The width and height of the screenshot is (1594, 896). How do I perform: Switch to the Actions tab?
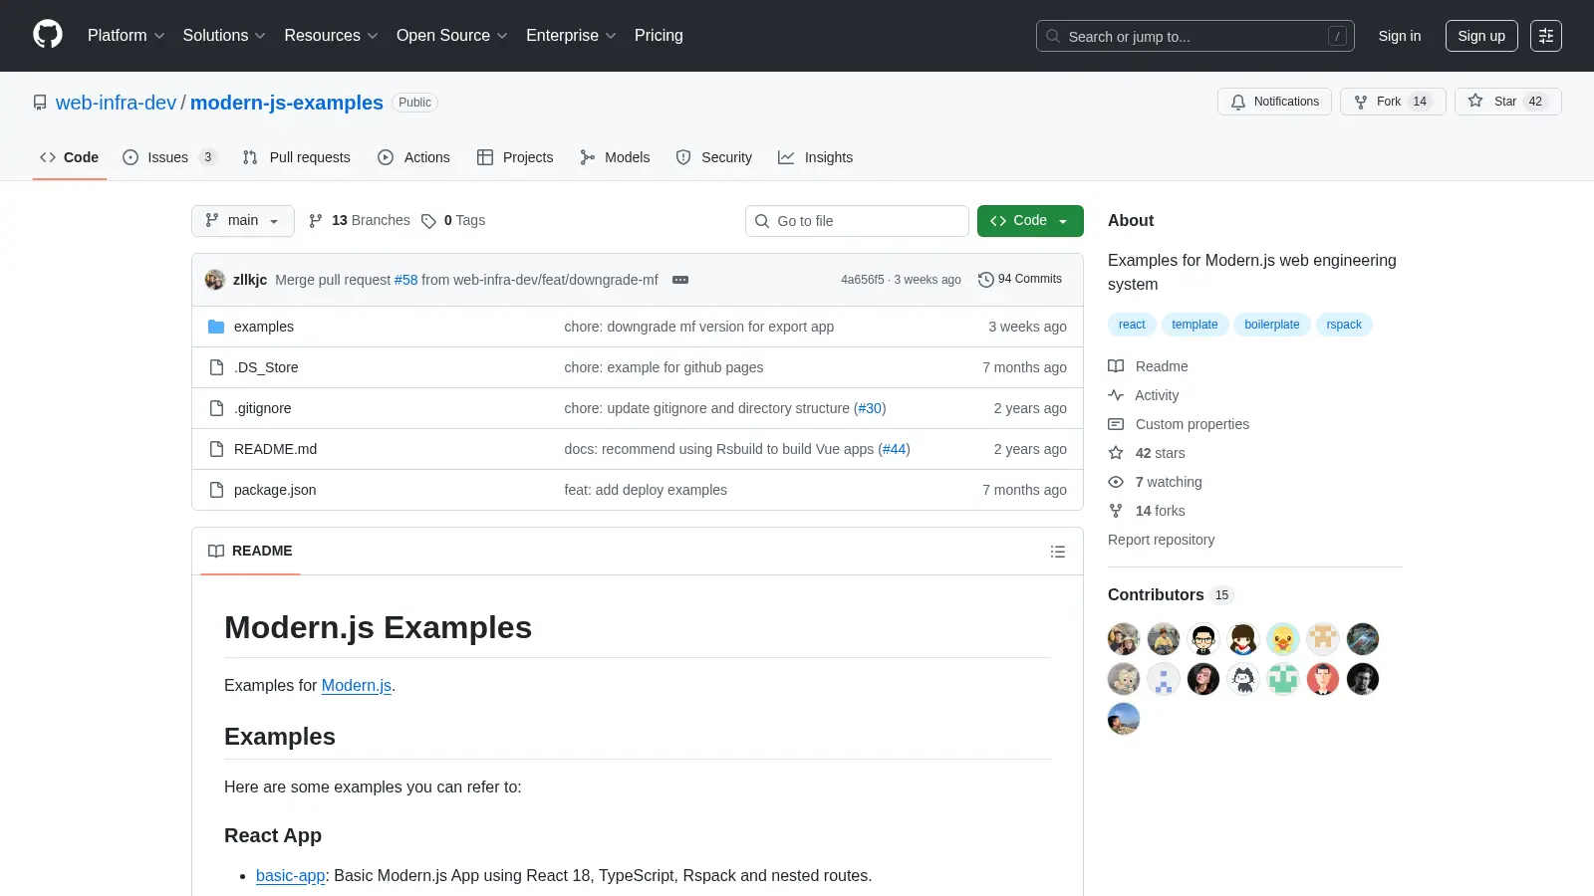414,157
